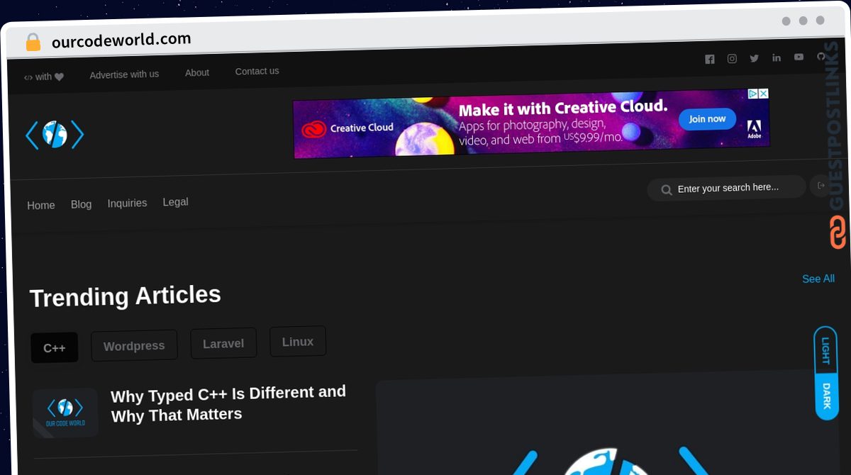Go to Home in navigation menu
This screenshot has height=475, width=851.
[41, 206]
